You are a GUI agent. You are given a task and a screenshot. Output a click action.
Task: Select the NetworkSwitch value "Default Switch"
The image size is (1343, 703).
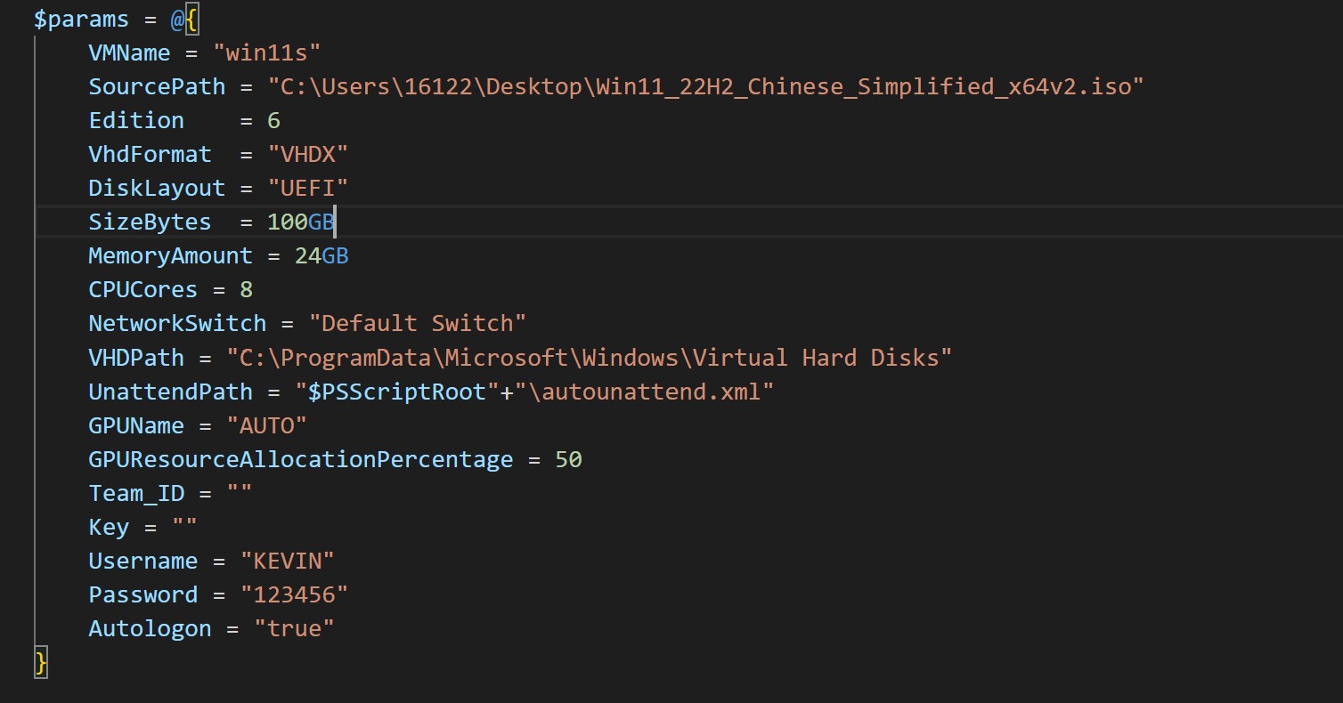[x=419, y=323]
